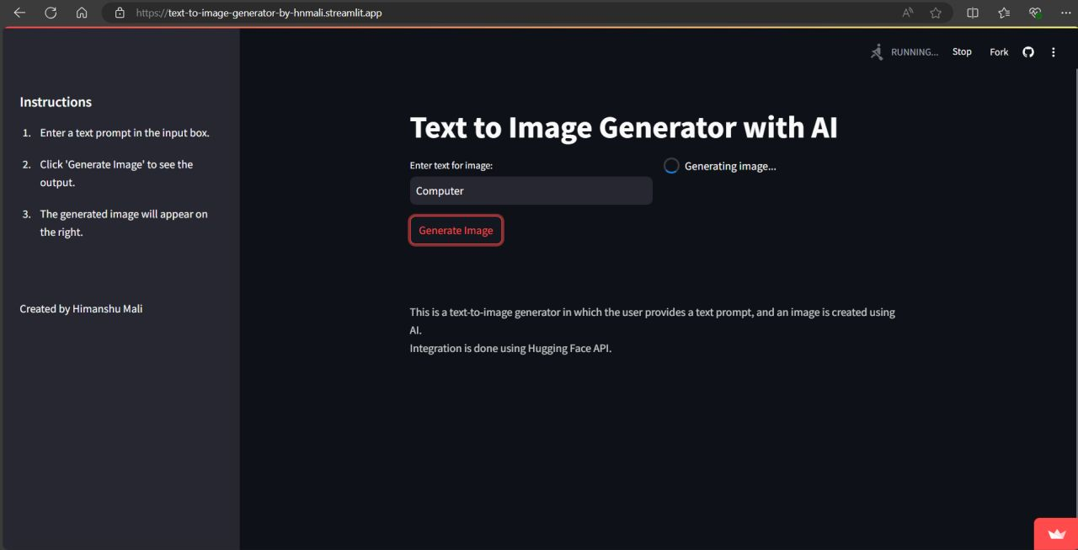Open the browser Settings and more menu
The width and height of the screenshot is (1078, 550).
point(1065,13)
